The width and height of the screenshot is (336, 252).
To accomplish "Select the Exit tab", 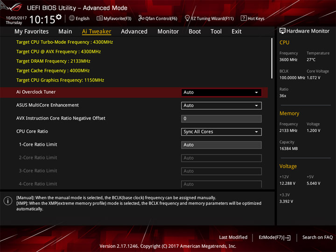I will pos(237,32).
